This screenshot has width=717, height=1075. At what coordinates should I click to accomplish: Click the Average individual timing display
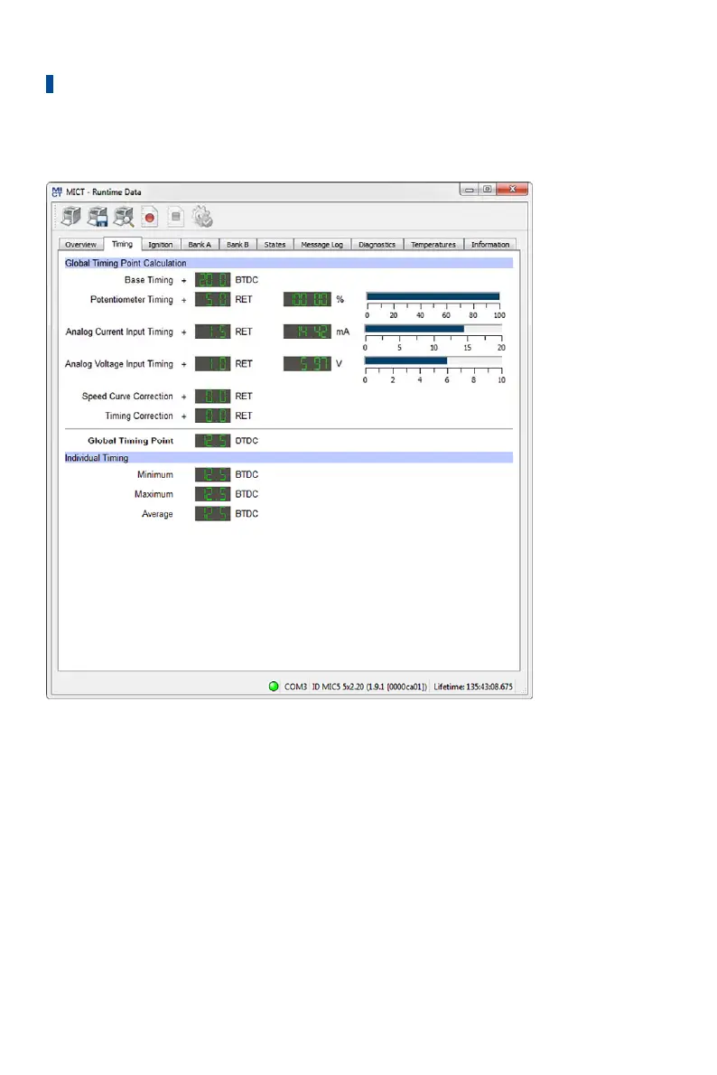pos(212,513)
